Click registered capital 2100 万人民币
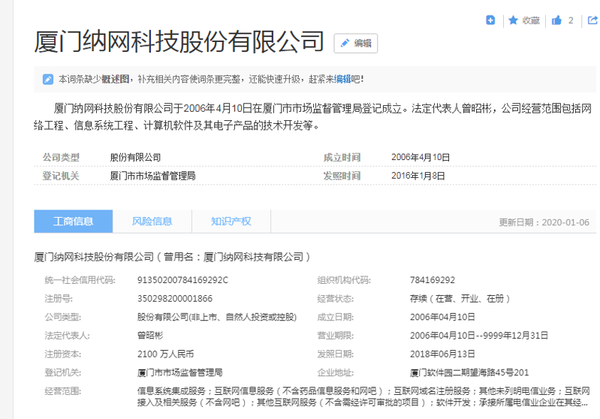The width and height of the screenshot is (600, 419). point(166,354)
